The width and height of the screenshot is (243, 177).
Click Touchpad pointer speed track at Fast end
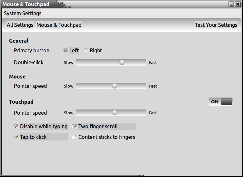[144, 113]
